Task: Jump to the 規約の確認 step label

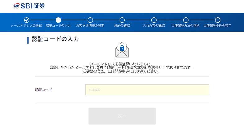Action: coord(122,26)
